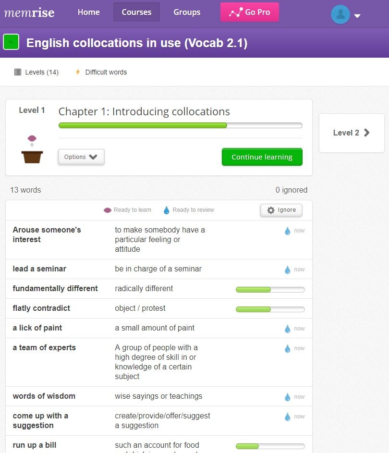The image size is (389, 453).
Task: Click the flower pot seedling icon
Action: [32, 149]
